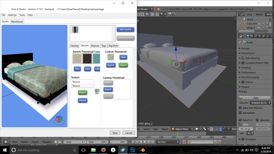
Task: Enable the Sampled Motion Blur checkbox
Action: tap(243, 63)
